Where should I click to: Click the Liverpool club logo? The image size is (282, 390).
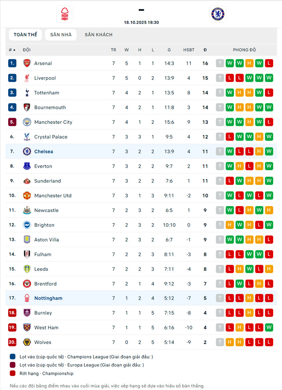click(x=27, y=78)
